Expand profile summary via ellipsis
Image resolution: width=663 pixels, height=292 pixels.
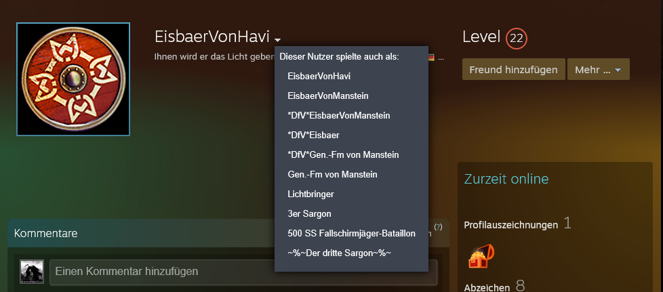pyautogui.click(x=441, y=58)
